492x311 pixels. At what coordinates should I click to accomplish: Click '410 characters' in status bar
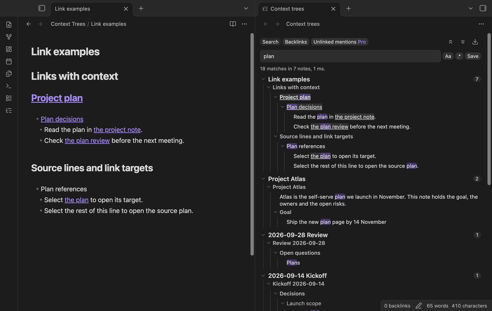coord(469,306)
